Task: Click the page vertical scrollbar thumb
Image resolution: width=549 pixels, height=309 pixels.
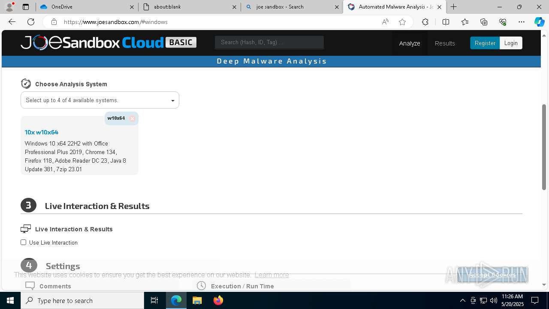Action: tap(544, 147)
